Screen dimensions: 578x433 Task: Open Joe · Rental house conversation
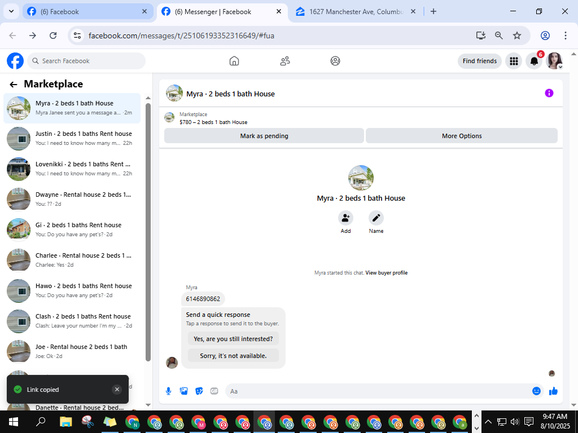72,352
